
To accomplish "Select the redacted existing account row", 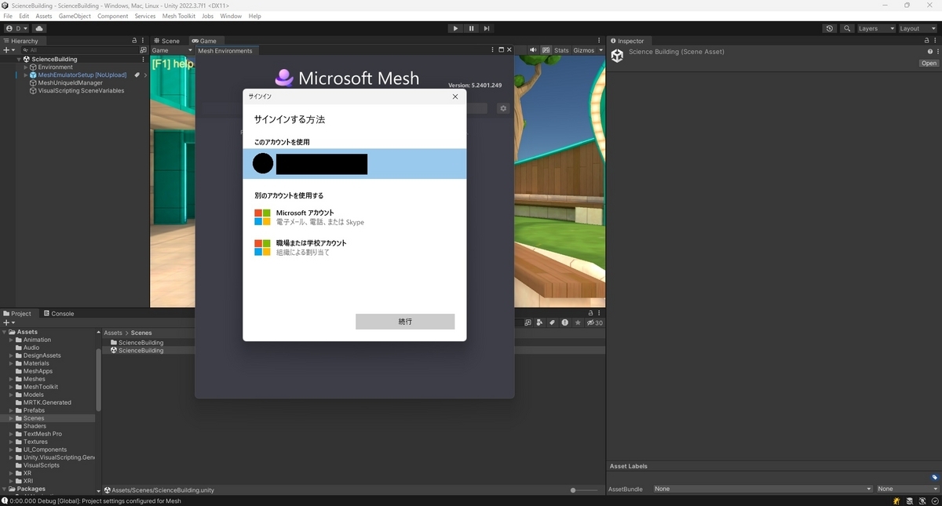I will click(x=355, y=164).
